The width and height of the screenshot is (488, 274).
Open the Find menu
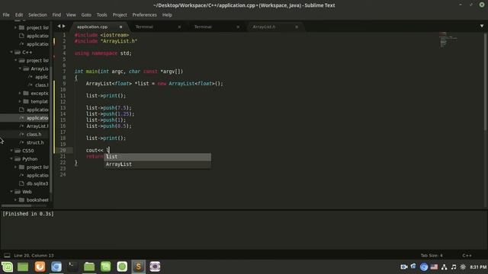[56, 14]
